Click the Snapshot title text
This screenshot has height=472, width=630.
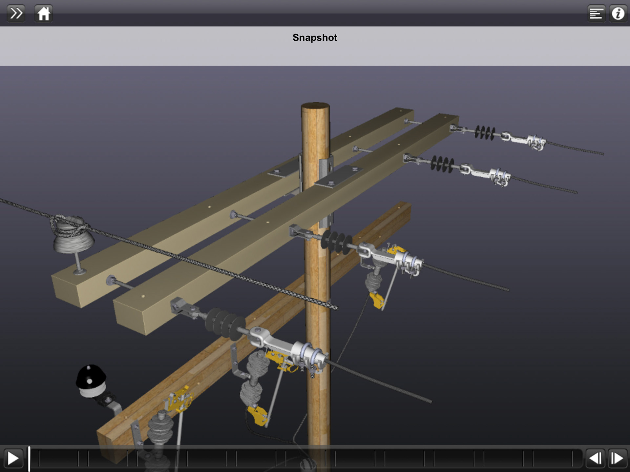pos(315,38)
